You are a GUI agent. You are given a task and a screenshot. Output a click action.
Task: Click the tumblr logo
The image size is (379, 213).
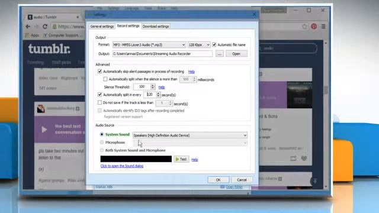point(49,49)
